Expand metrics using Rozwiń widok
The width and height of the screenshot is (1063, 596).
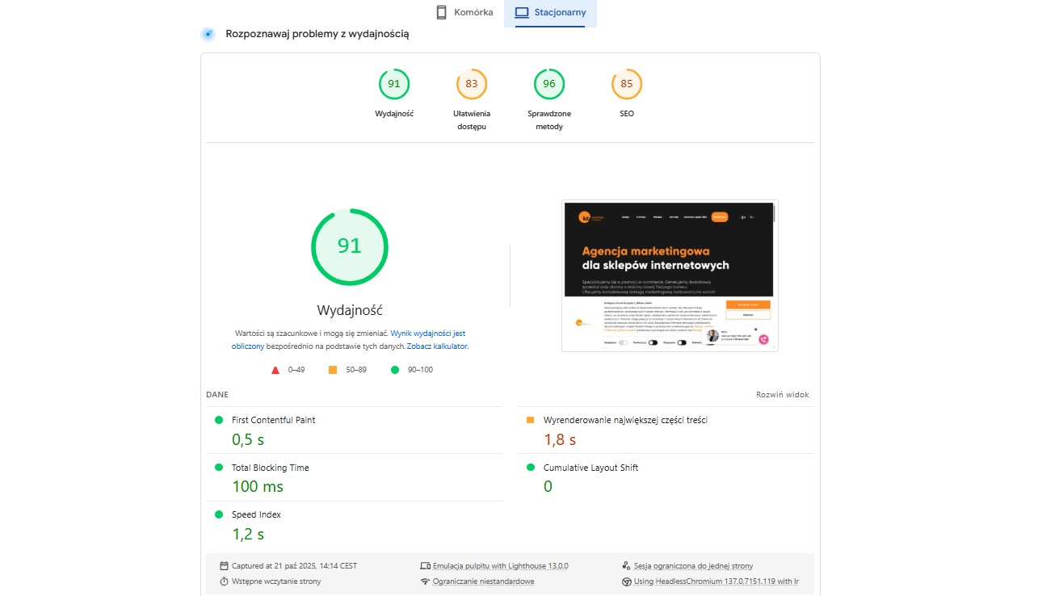(x=782, y=395)
